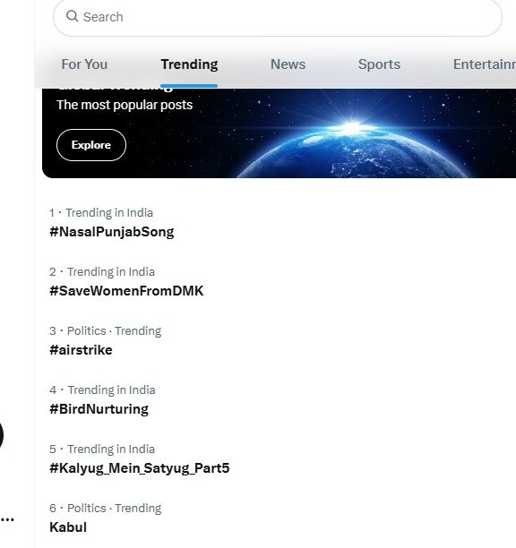Screen dimensions: 516x548
Task: Focus the Search input field
Action: click(x=278, y=17)
